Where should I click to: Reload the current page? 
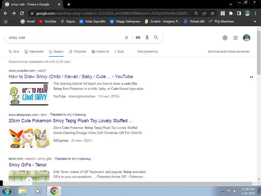tap(22, 13)
